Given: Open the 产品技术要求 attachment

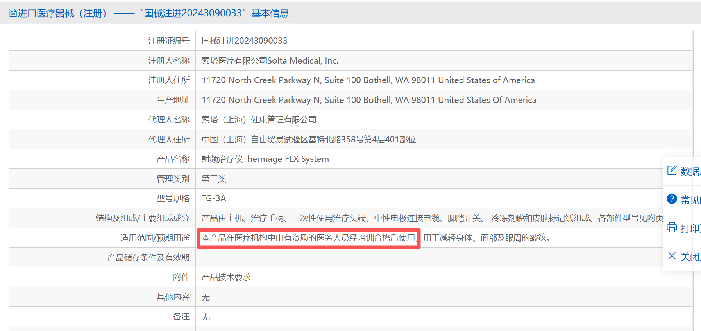Looking at the screenshot, I should point(226,277).
